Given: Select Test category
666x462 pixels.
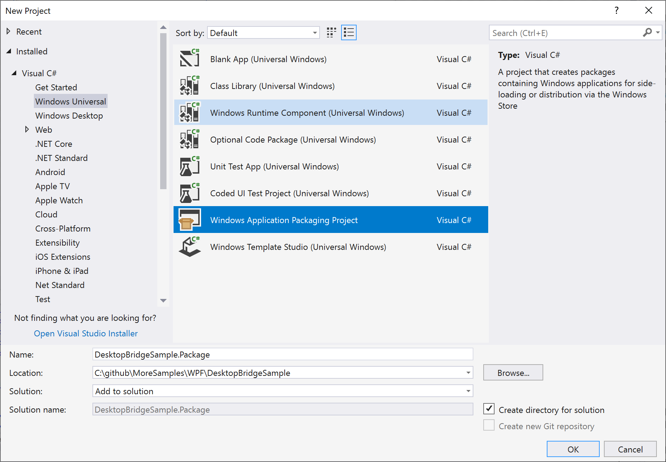Looking at the screenshot, I should [43, 299].
